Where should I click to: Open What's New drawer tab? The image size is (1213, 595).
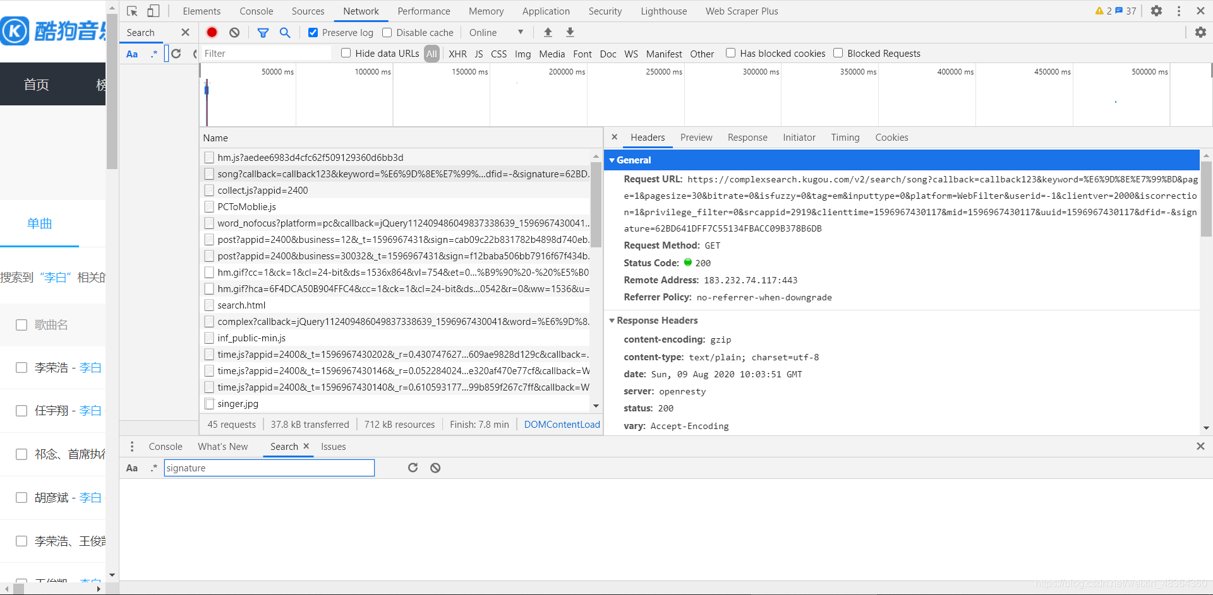click(223, 446)
